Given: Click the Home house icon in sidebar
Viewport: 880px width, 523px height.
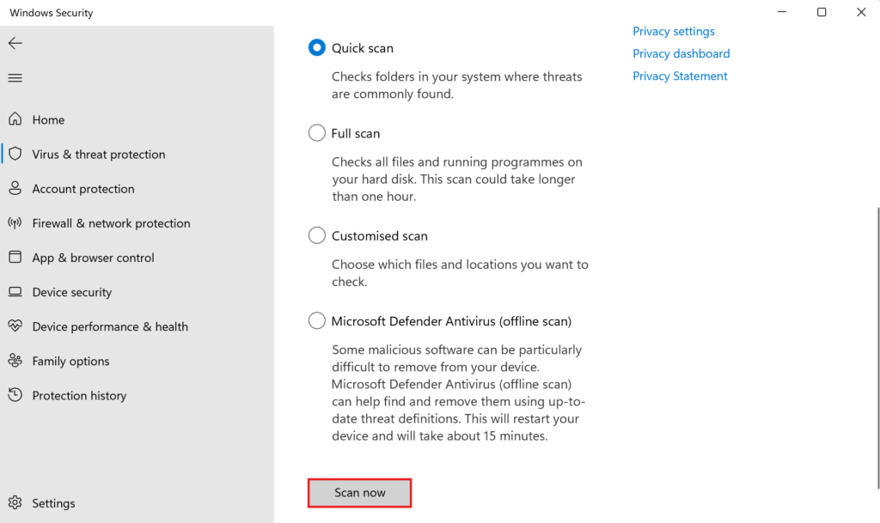Looking at the screenshot, I should tap(15, 120).
